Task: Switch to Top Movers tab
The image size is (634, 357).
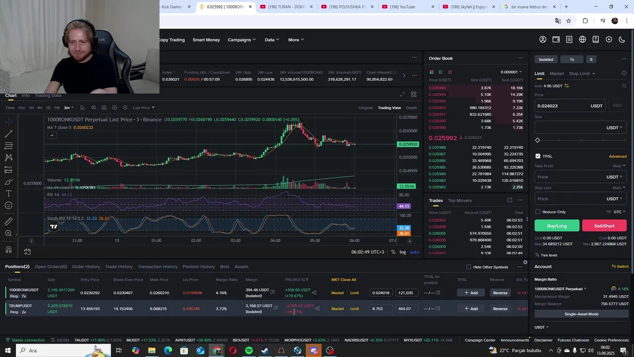Action: pos(460,200)
